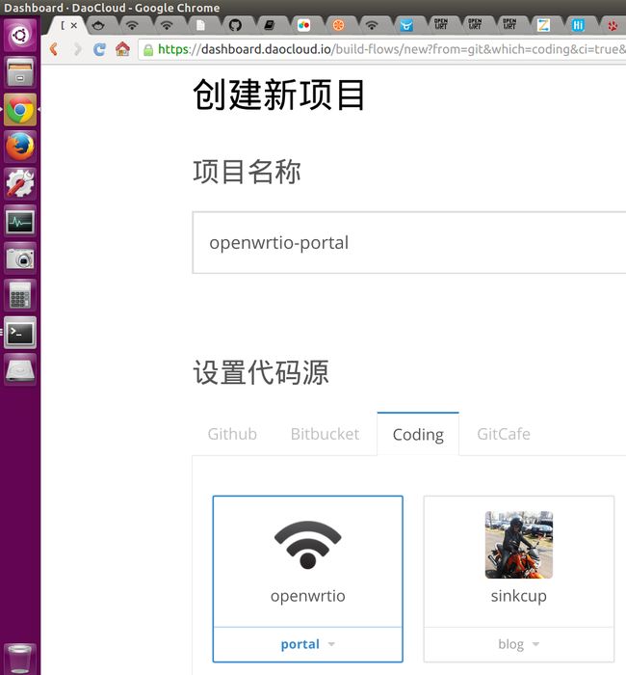Click the green HTTPS padlock icon
This screenshot has height=675, width=626.
(x=148, y=50)
